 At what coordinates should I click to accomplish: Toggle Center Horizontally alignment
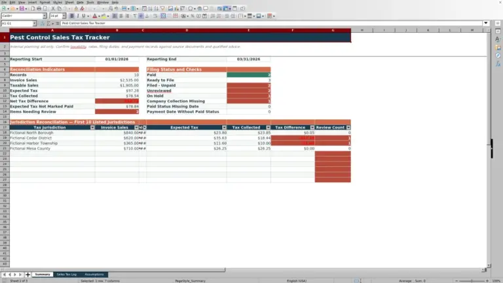click(121, 16)
